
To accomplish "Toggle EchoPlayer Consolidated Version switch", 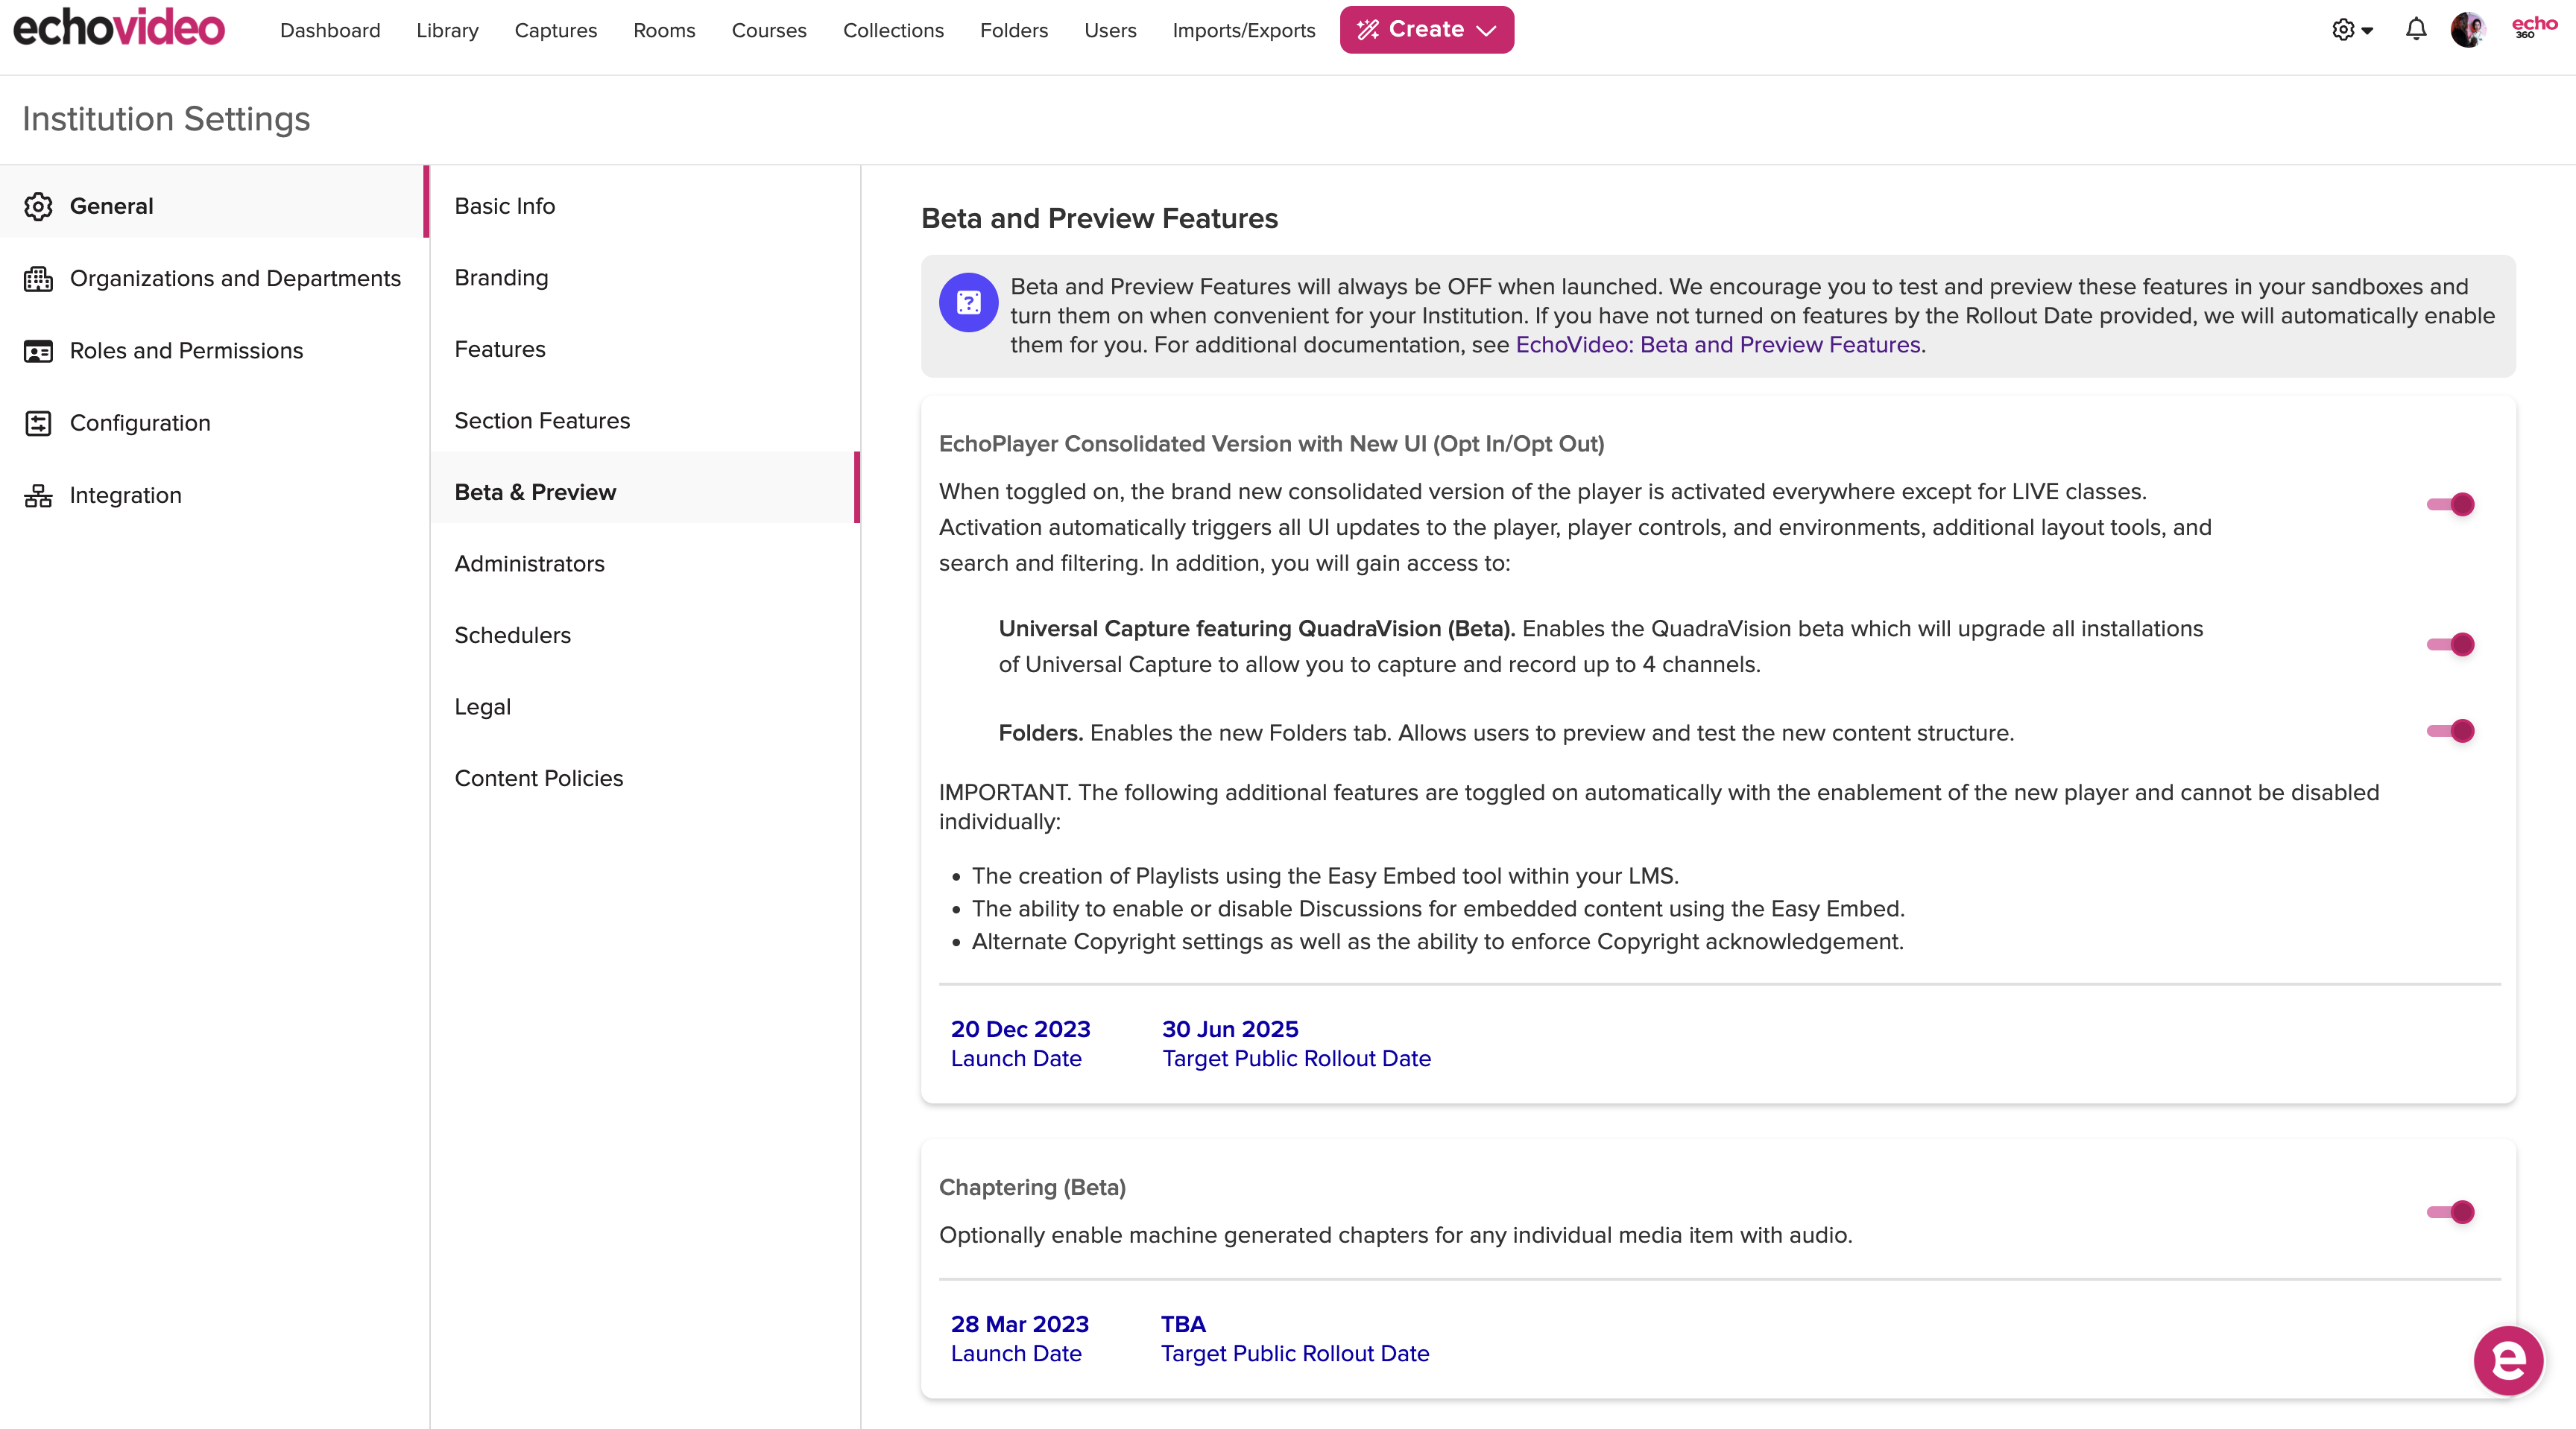I will [x=2450, y=504].
